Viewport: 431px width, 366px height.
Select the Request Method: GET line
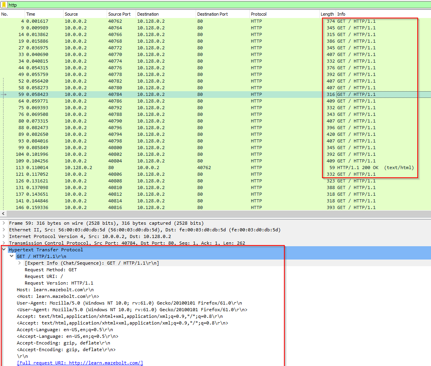(51, 270)
